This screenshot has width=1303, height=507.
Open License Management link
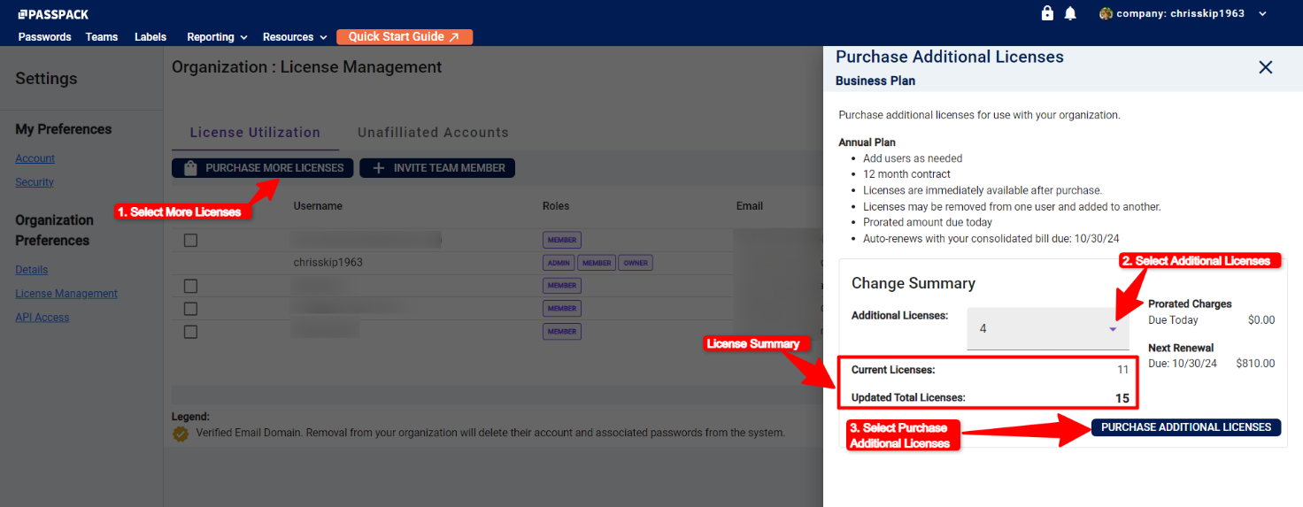[66, 293]
